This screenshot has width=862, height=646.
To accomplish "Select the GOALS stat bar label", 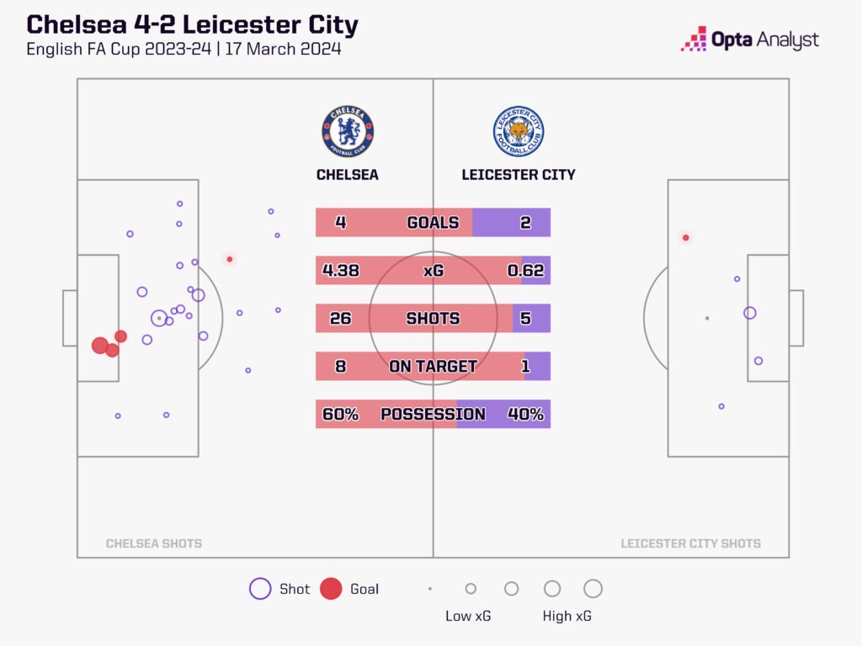I will (x=433, y=223).
